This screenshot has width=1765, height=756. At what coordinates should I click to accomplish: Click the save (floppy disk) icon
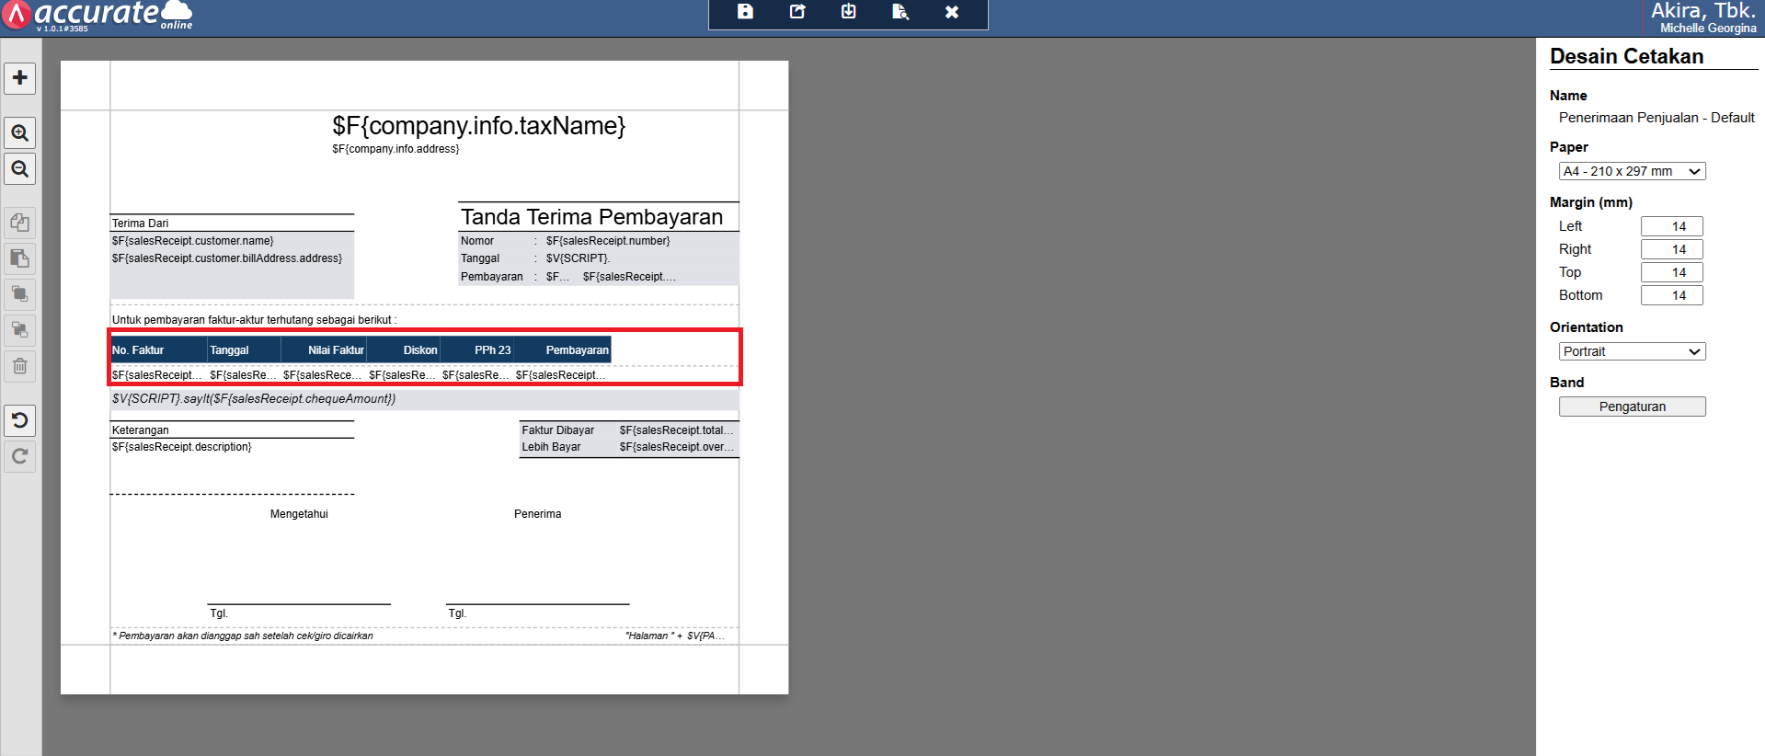click(x=745, y=12)
